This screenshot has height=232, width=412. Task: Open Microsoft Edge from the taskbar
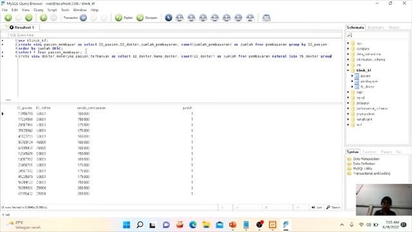pos(193,225)
